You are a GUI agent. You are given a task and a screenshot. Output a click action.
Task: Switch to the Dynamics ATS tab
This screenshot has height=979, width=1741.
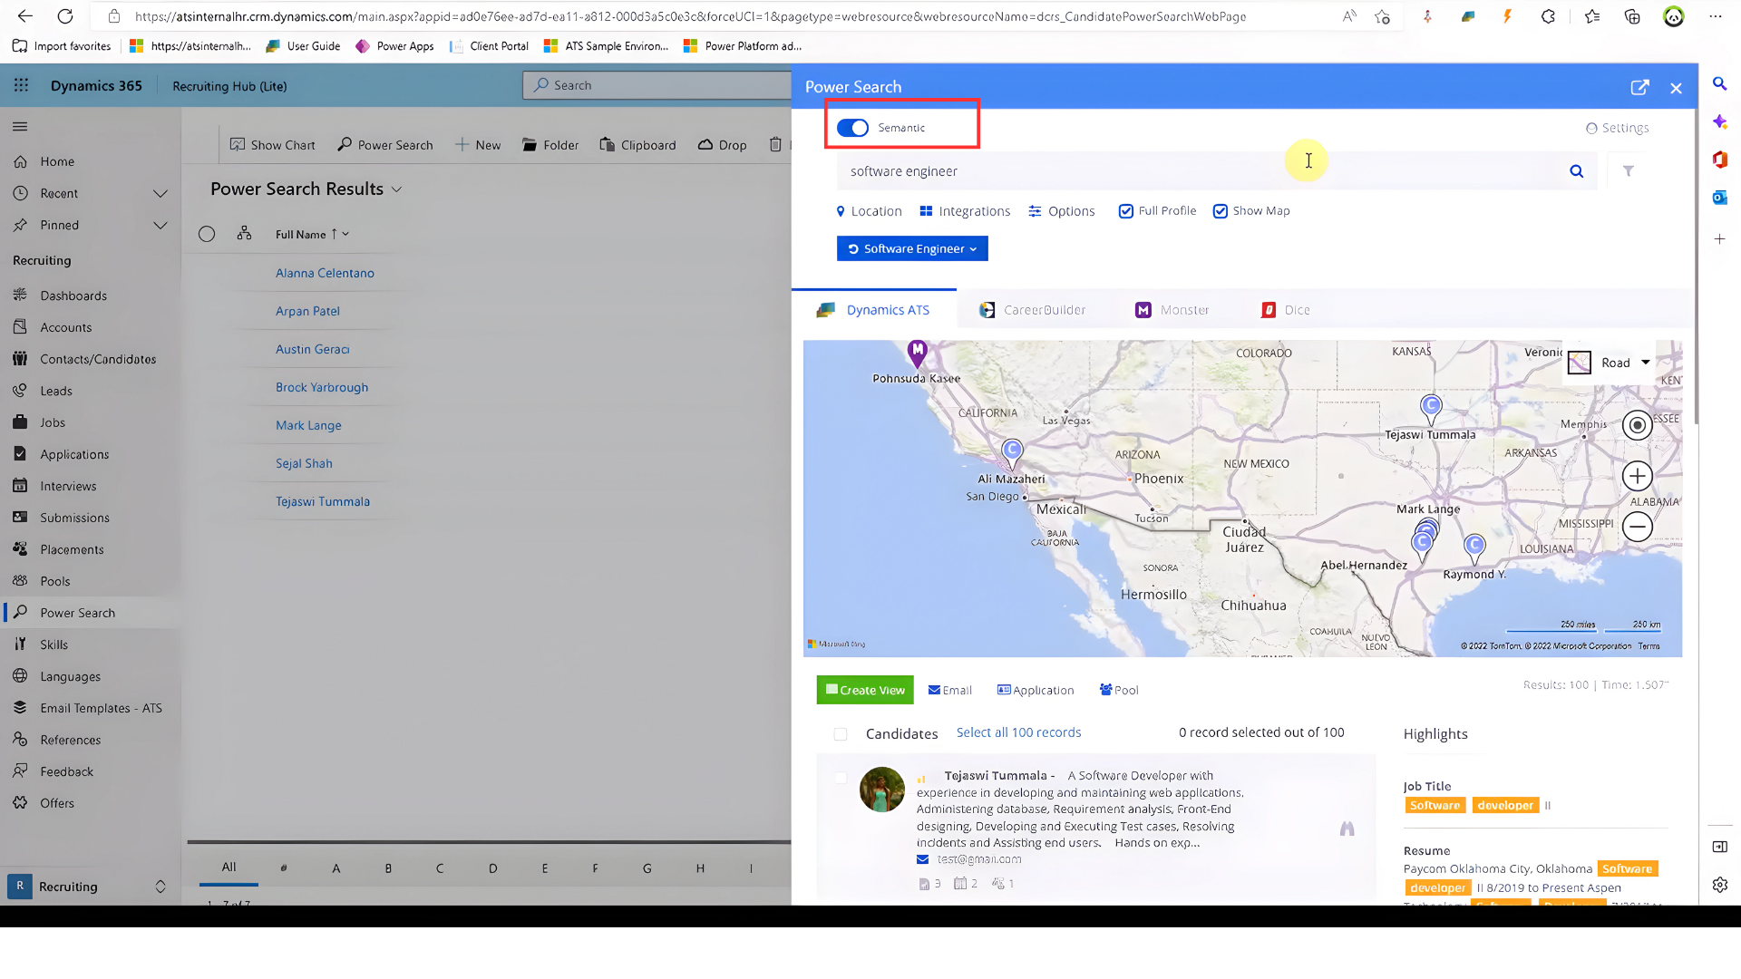[874, 310]
